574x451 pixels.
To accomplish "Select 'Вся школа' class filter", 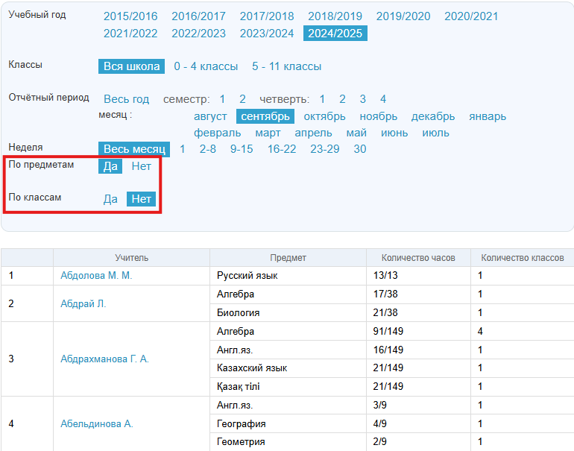I will (x=131, y=66).
